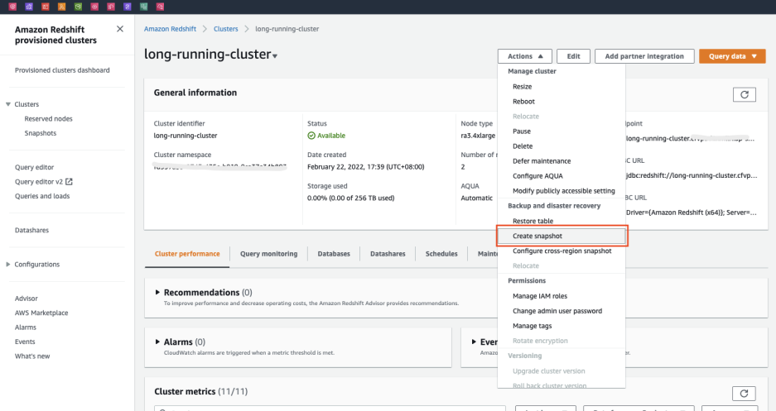The height and width of the screenshot is (411, 776).
Task: Open Query editor sidebar link
Action: 34,168
